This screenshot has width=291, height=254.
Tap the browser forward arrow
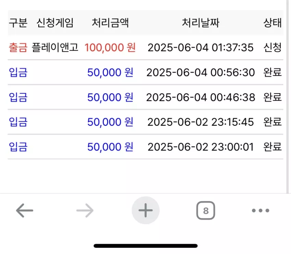click(85, 211)
